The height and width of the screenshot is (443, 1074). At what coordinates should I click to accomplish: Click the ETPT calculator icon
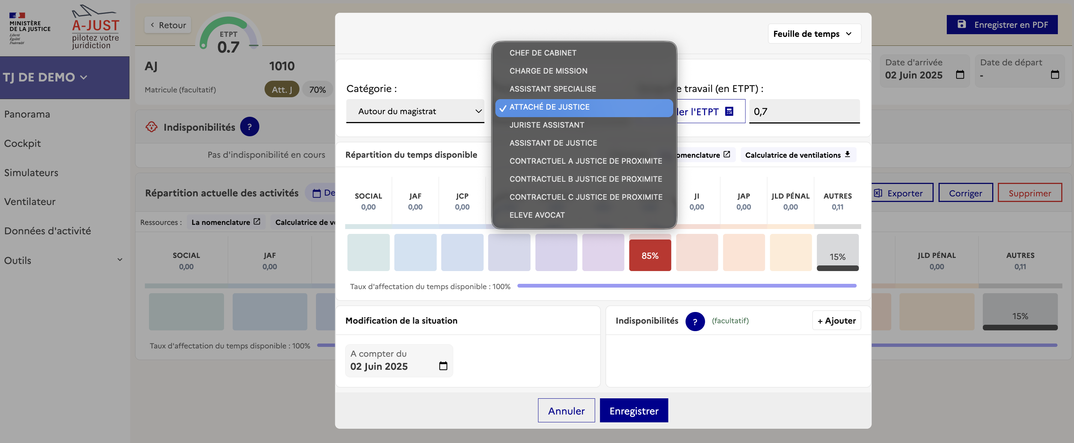click(x=729, y=112)
